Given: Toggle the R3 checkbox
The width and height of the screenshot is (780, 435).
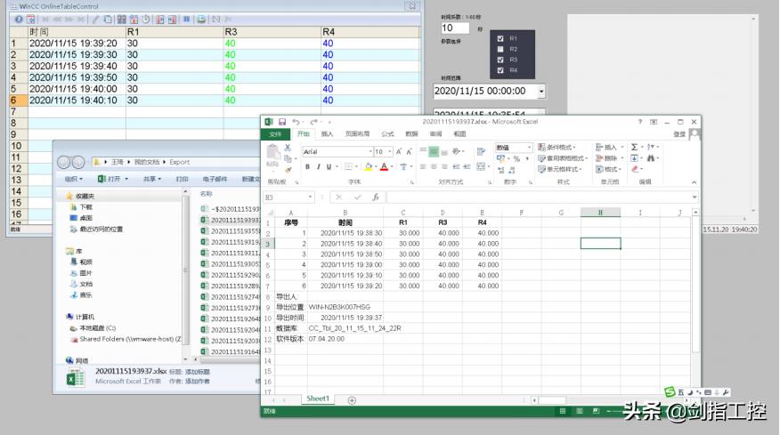Looking at the screenshot, I should point(500,60).
